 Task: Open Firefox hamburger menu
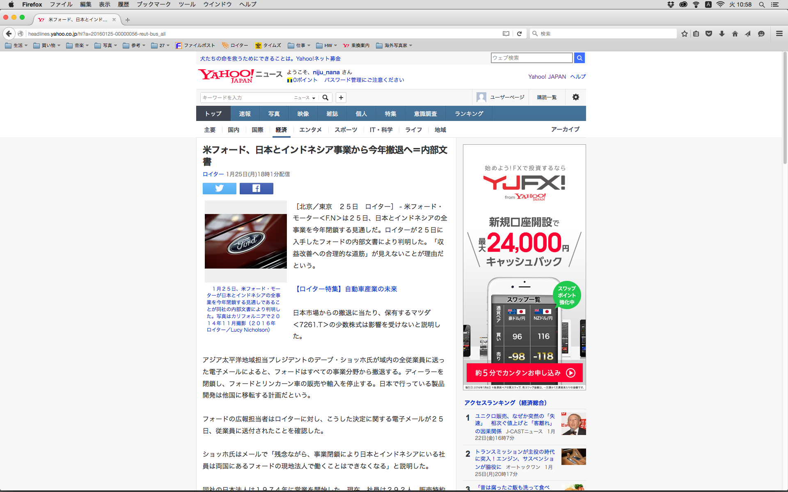(779, 34)
